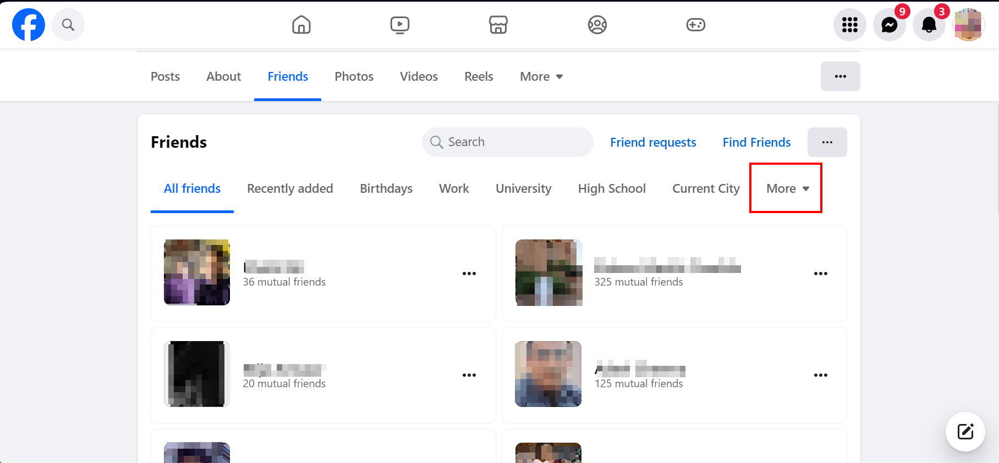Click the new message compose icon

[965, 432]
